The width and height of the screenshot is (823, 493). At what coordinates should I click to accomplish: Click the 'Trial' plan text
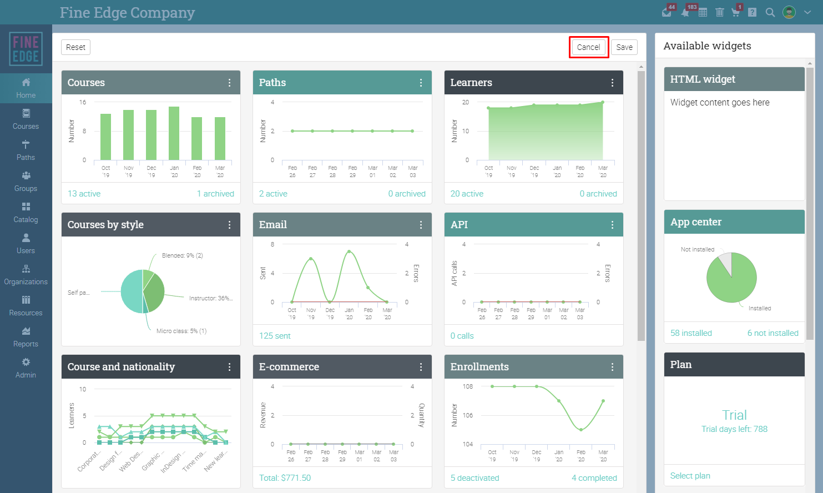click(734, 415)
